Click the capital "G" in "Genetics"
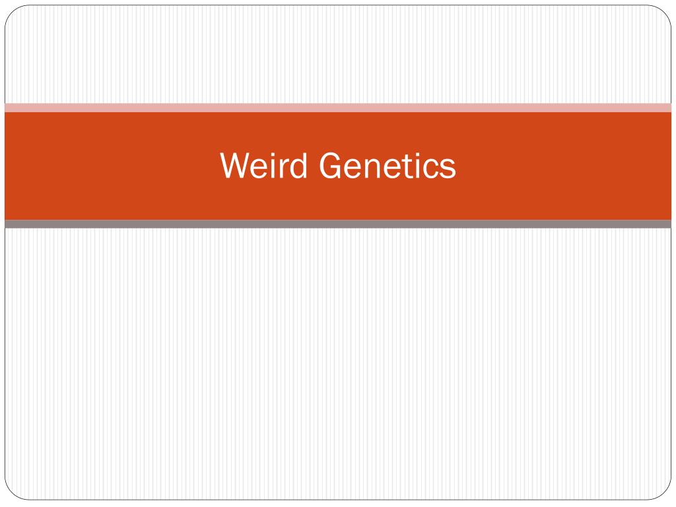The height and width of the screenshot is (507, 676). click(331, 166)
